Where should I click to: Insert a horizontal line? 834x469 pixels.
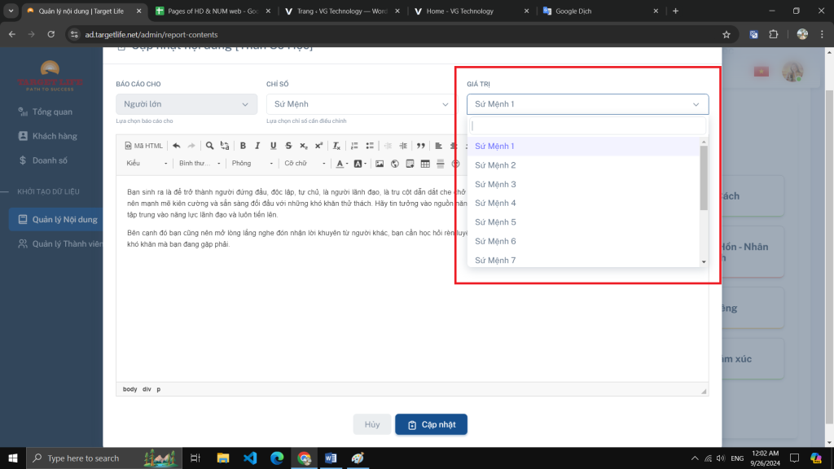point(441,164)
